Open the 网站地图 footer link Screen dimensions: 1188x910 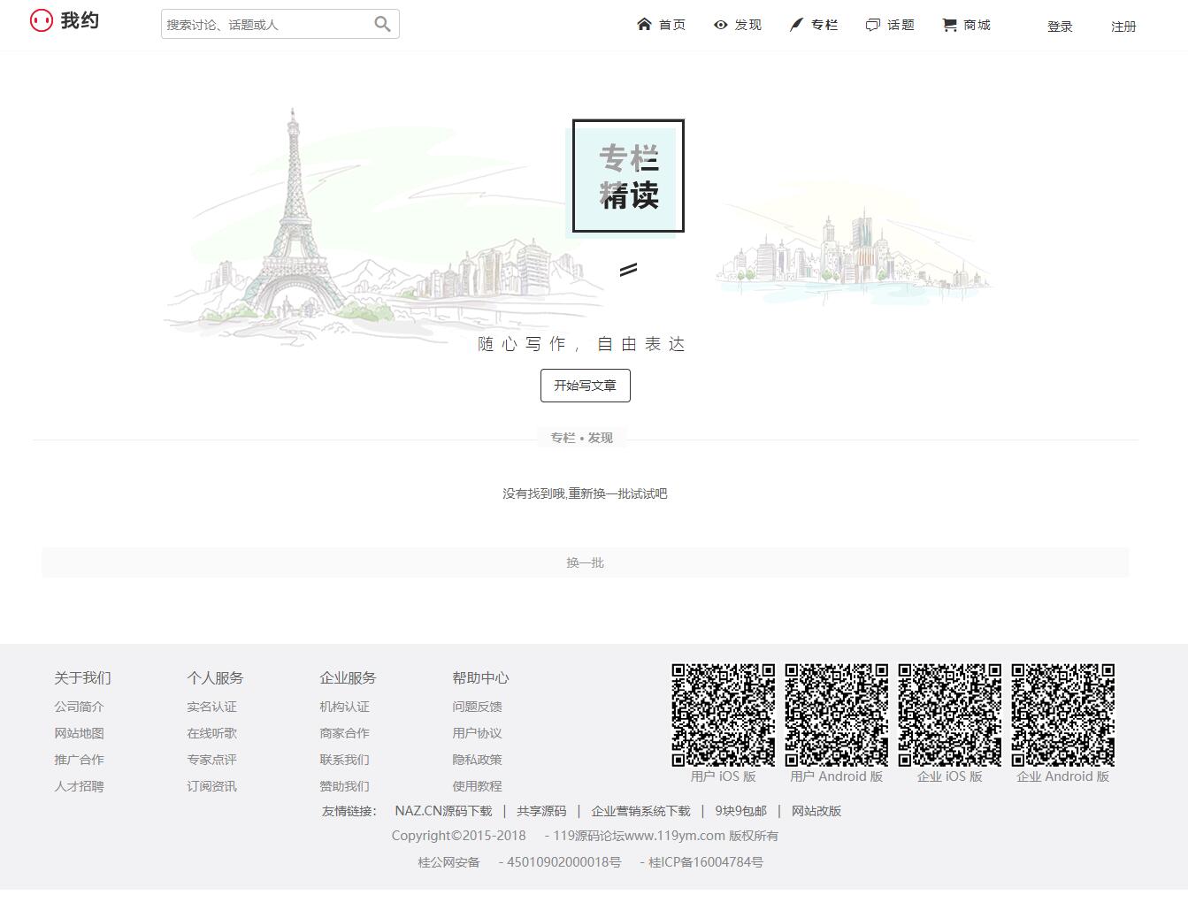pyautogui.click(x=79, y=733)
